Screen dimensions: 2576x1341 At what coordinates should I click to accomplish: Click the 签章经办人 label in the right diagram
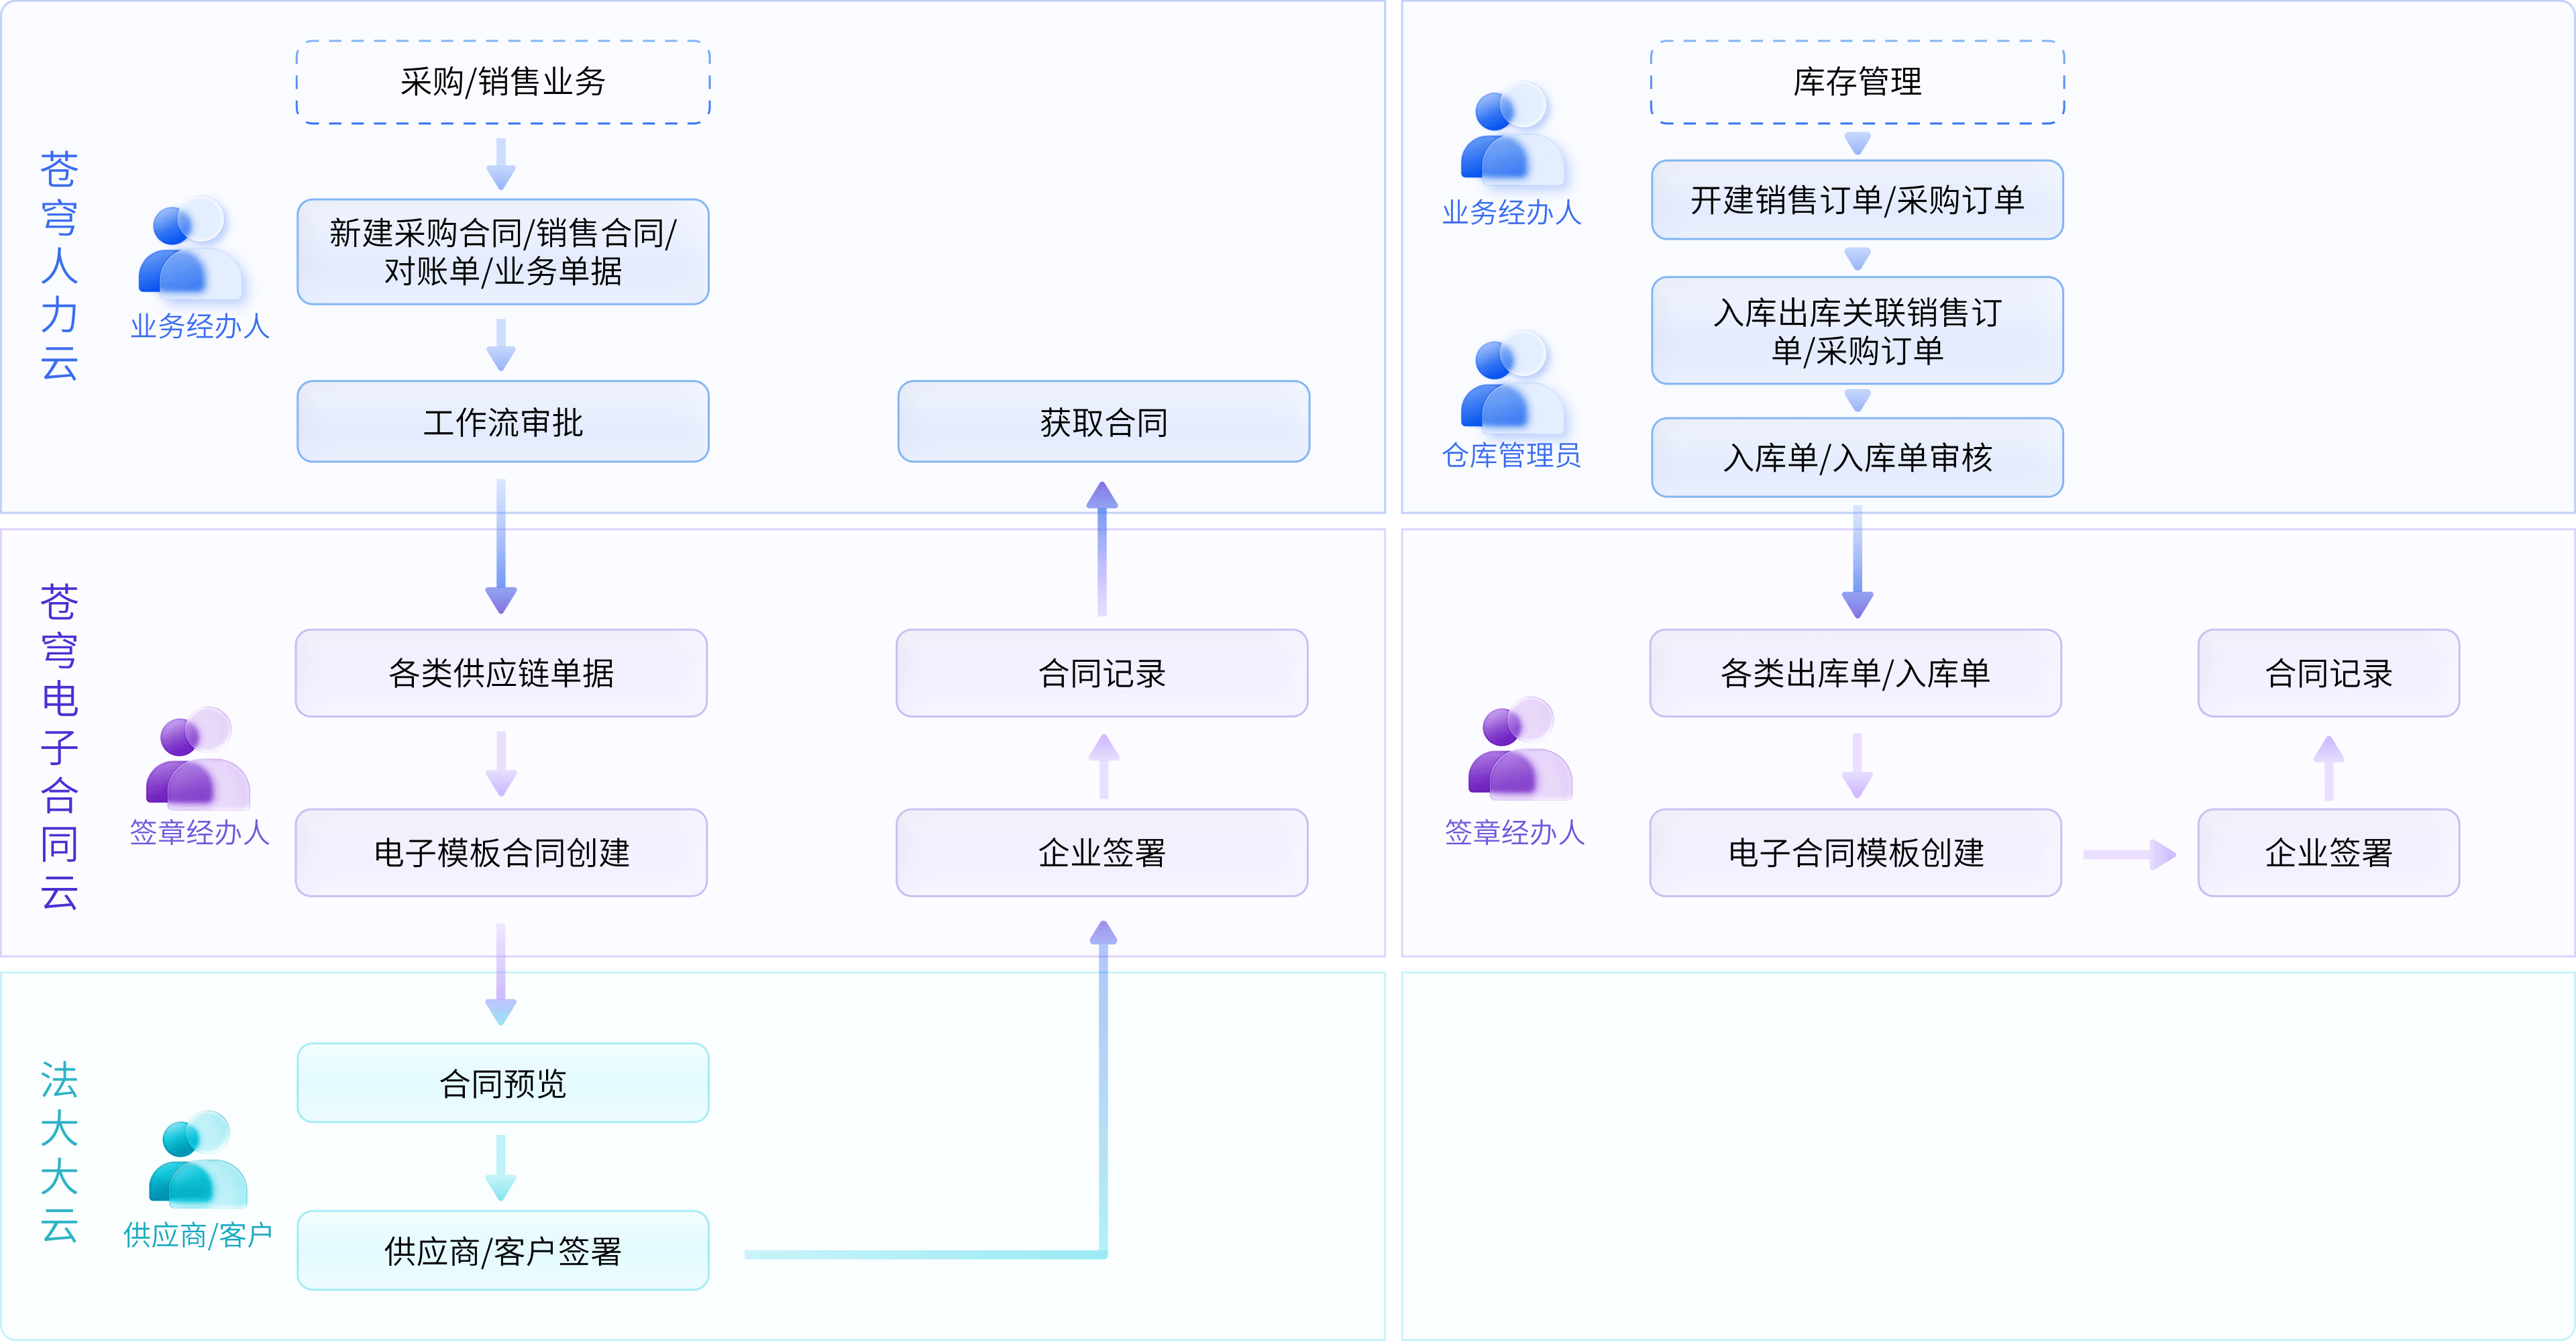[x=1515, y=833]
